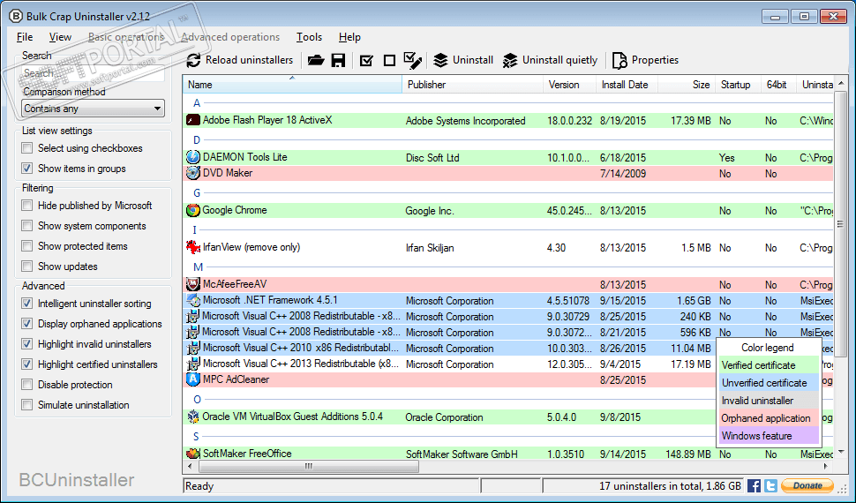
Task: Click vertical scrollbar down arrow
Action: 841,452
